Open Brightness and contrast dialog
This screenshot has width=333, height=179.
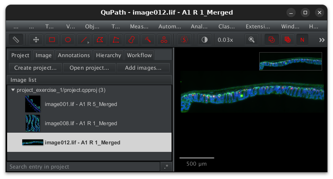[x=205, y=40]
